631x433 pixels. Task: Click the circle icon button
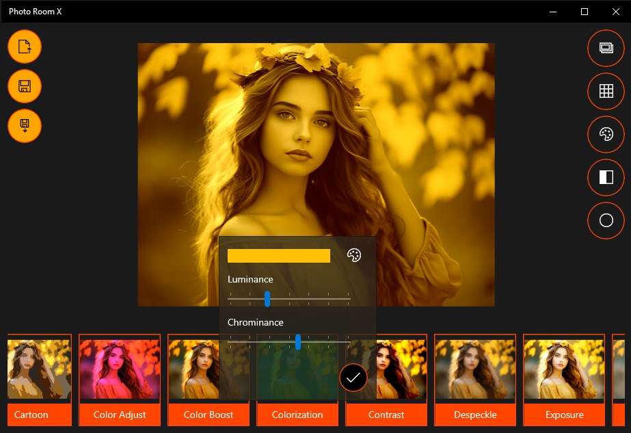click(x=606, y=220)
